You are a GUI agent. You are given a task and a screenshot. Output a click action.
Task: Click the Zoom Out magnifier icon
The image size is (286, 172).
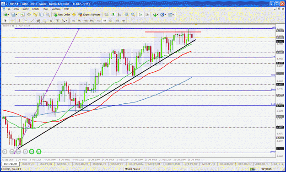click(133, 15)
